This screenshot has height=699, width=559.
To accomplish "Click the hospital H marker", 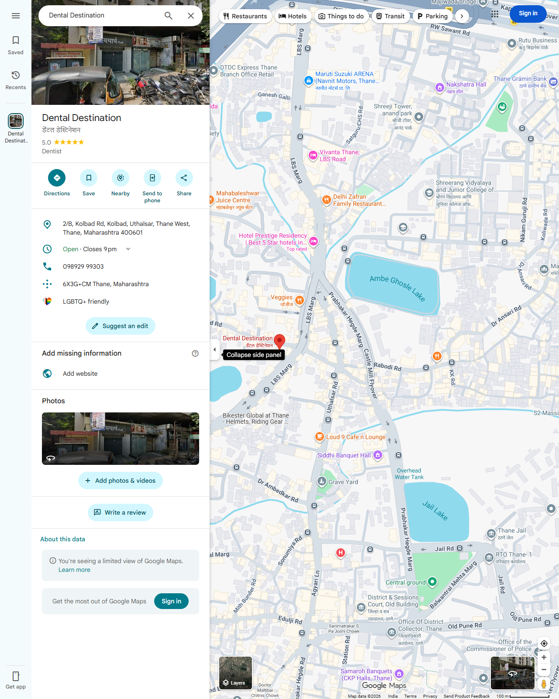I will click(341, 553).
